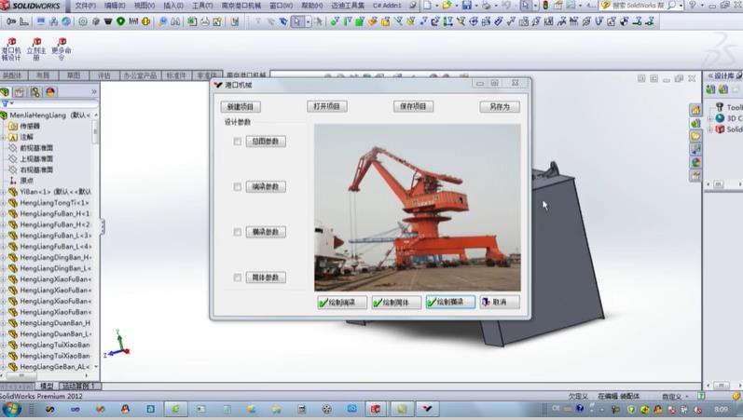The width and height of the screenshot is (743, 420).
Task: Enable the checkbox next to 端梁参数
Action: click(238, 187)
